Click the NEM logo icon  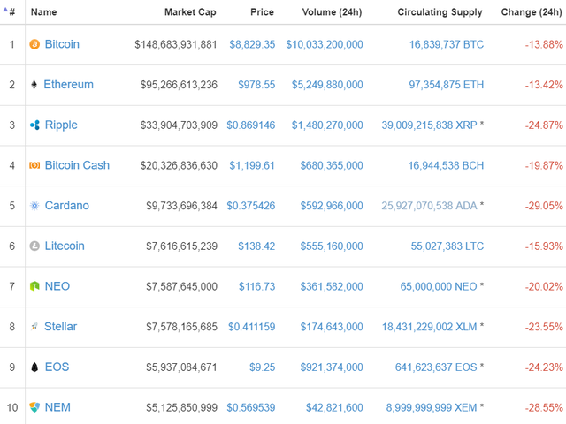tap(34, 407)
